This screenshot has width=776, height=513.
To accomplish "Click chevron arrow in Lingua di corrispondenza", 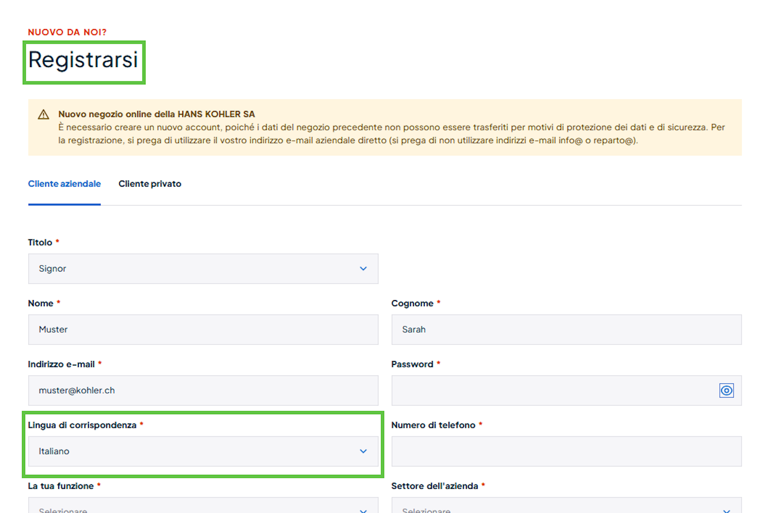I will click(363, 451).
